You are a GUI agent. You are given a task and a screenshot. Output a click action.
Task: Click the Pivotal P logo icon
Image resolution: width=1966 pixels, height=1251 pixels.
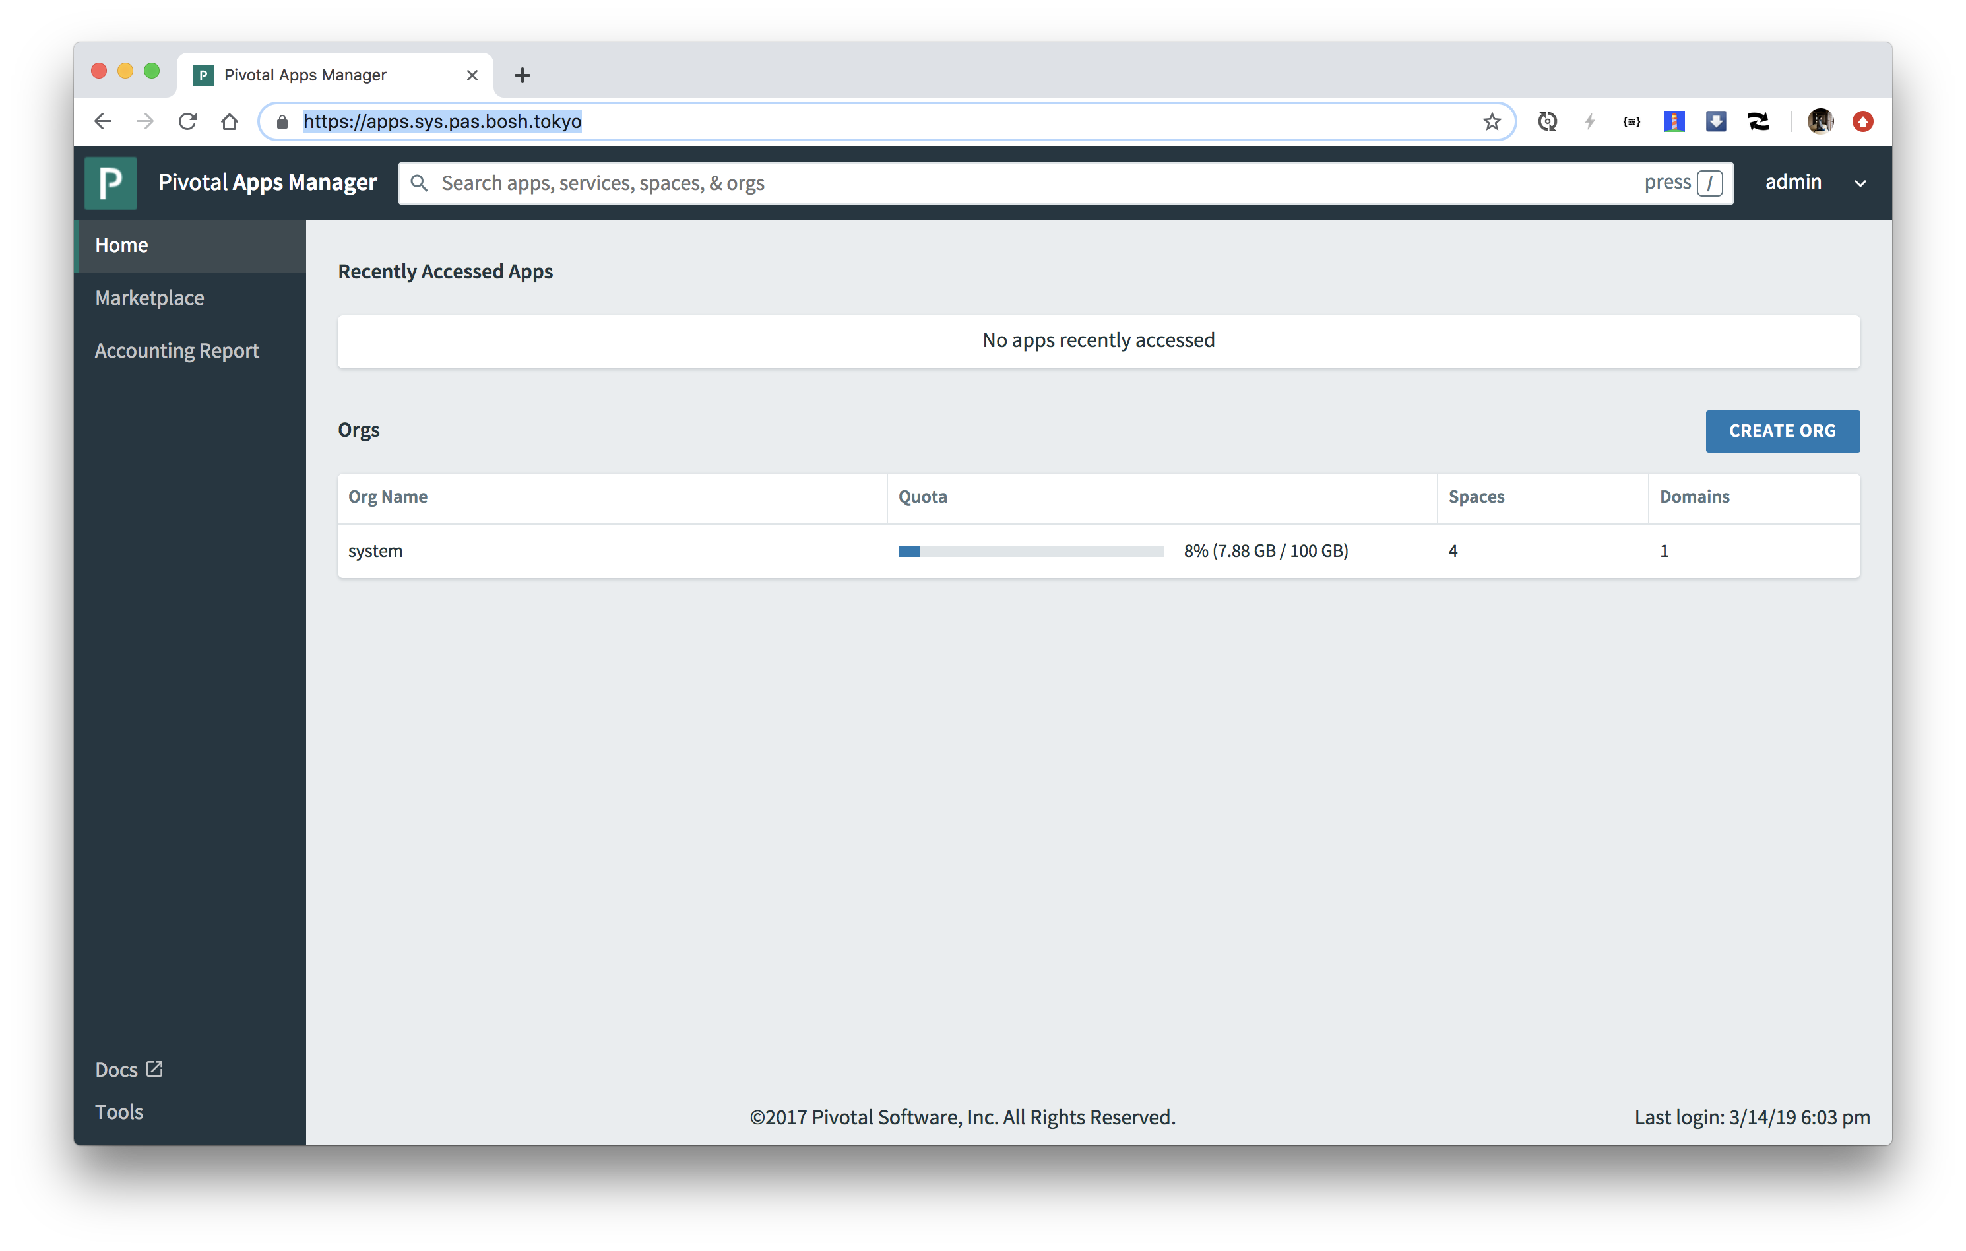(110, 183)
